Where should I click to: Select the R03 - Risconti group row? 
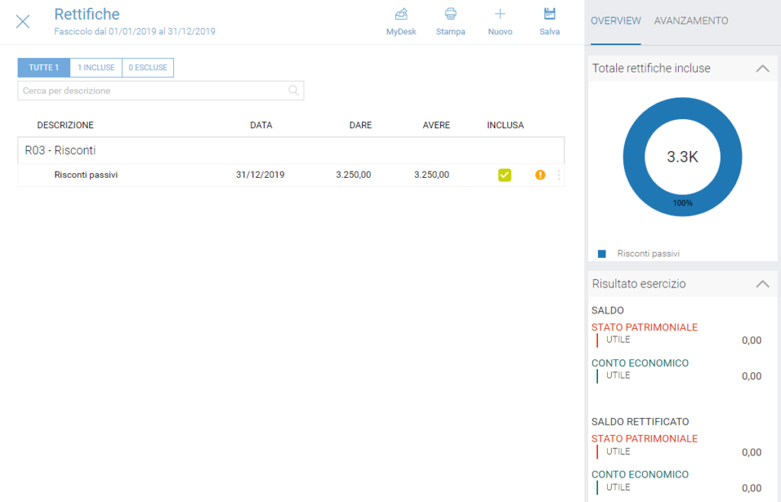pos(291,150)
